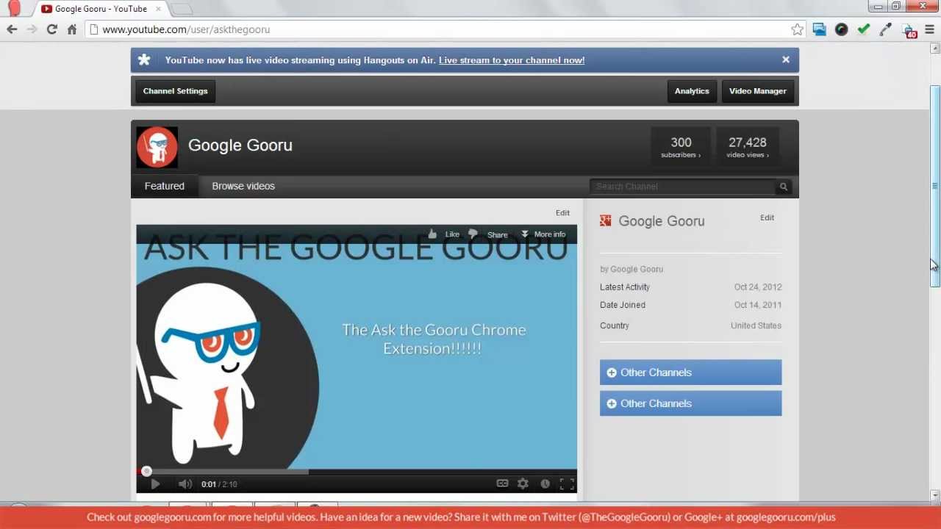Toggle fullscreen on the video
This screenshot has width=941, height=529.
(x=567, y=483)
